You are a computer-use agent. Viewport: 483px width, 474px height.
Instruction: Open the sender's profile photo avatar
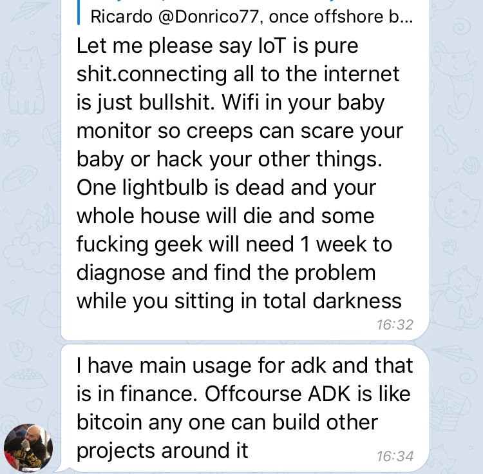[x=28, y=448]
